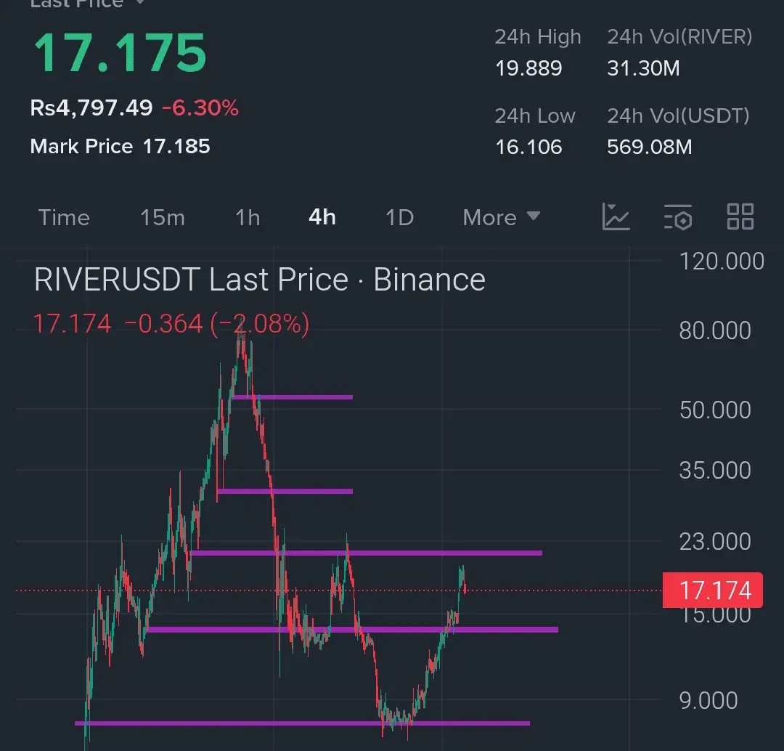Expand the More timeframes dropdown
Screen dimensions: 784x751
[x=502, y=217]
